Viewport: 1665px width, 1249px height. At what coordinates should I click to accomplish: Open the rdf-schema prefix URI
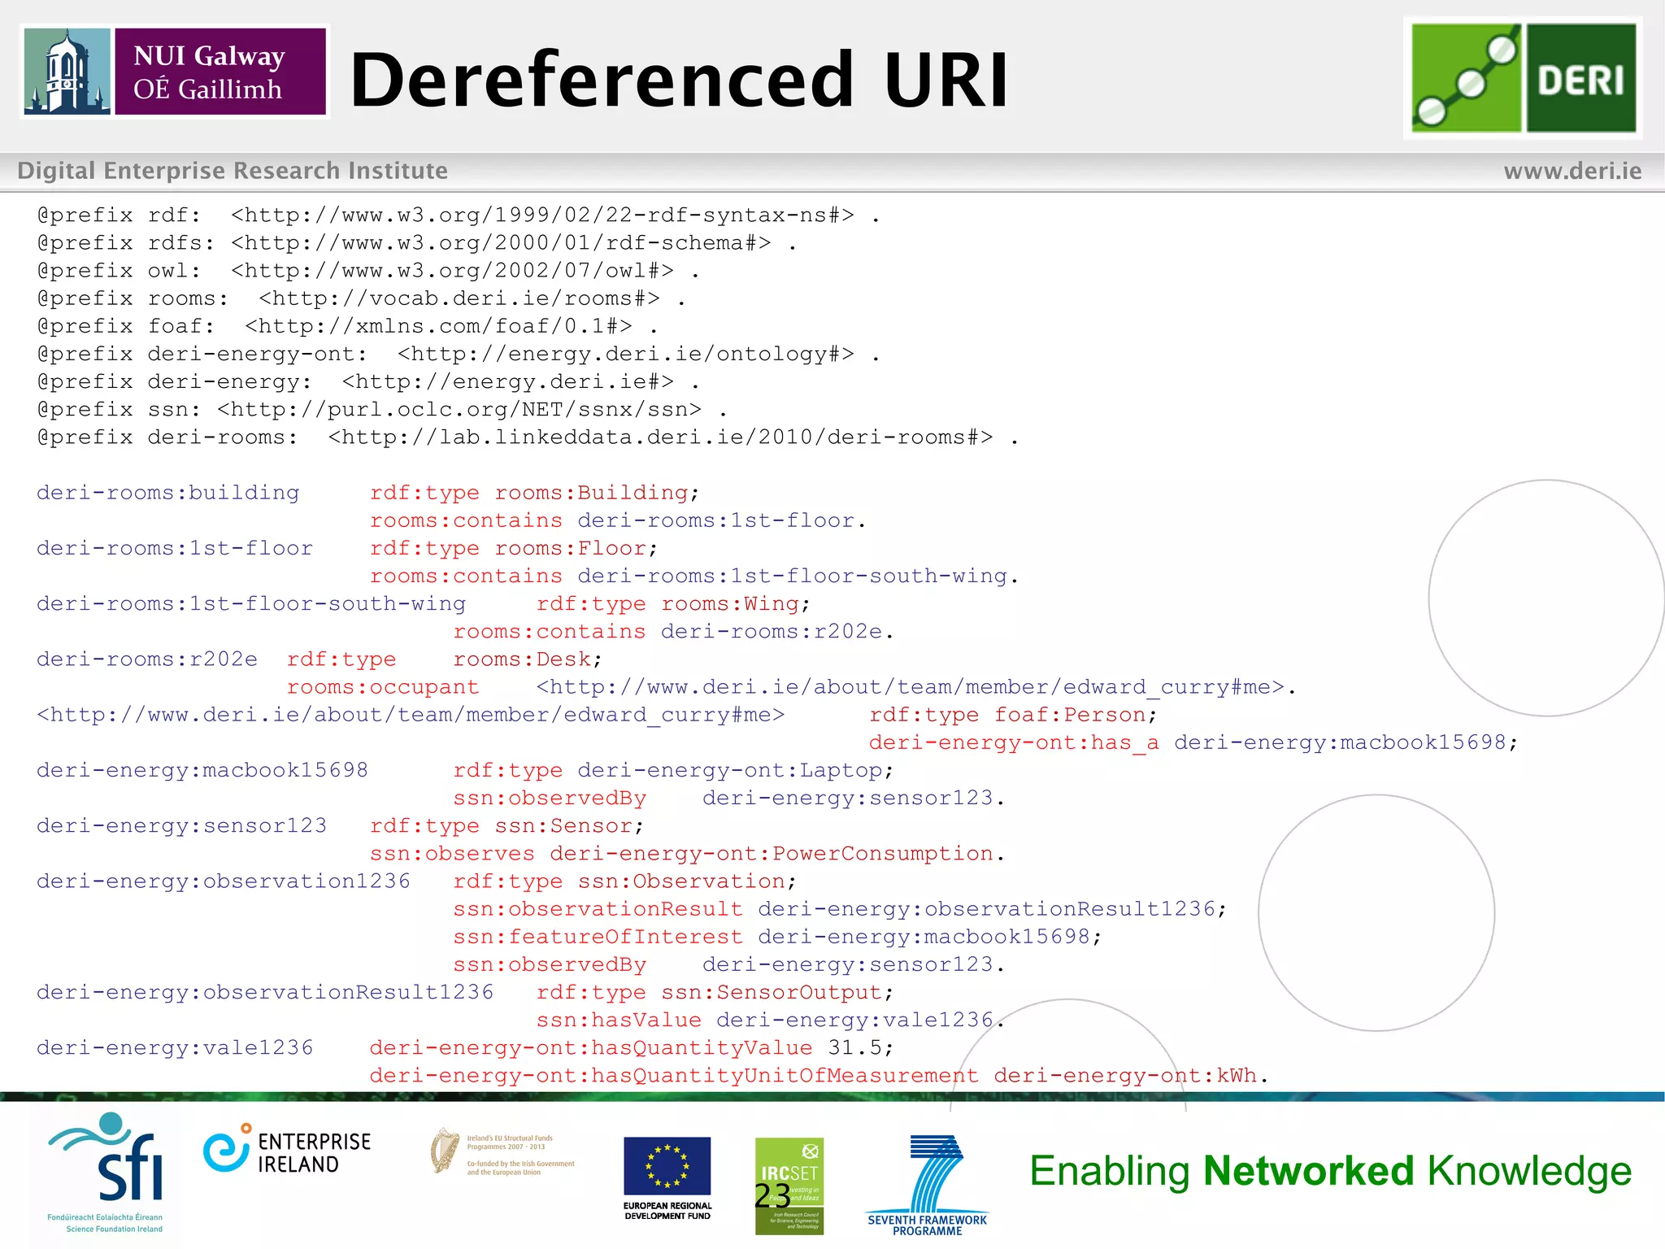tap(501, 242)
